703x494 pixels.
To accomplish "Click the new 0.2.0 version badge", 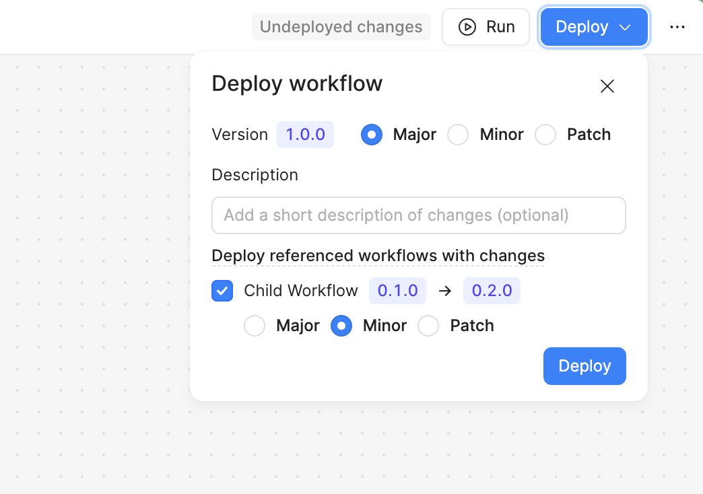I will 492,291.
